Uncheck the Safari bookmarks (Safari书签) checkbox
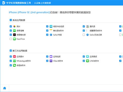Screen dimensions: 123x92 pyautogui.click(x=47, y=35)
